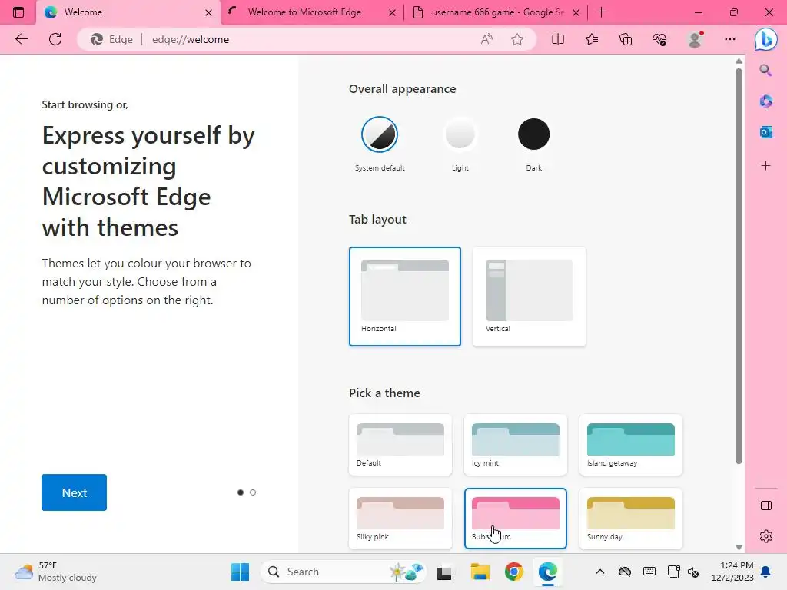
Task: Choose Horizontal tab layout
Action: (x=404, y=297)
